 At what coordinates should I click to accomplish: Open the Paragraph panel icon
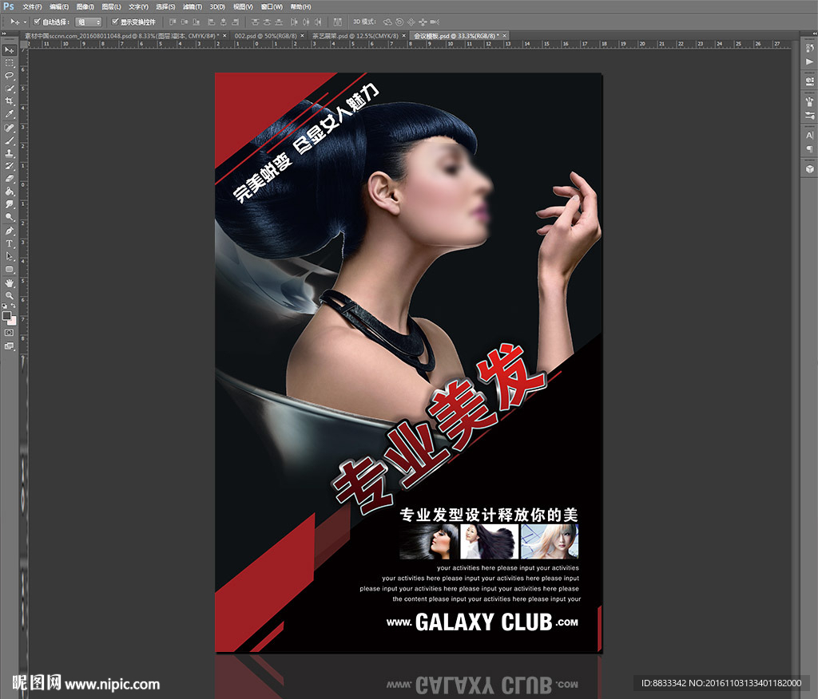810,149
